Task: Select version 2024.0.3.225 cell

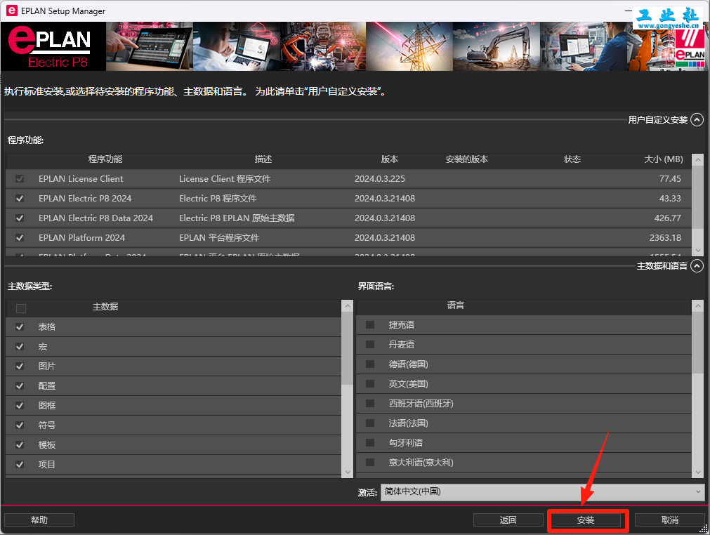Action: [x=379, y=179]
